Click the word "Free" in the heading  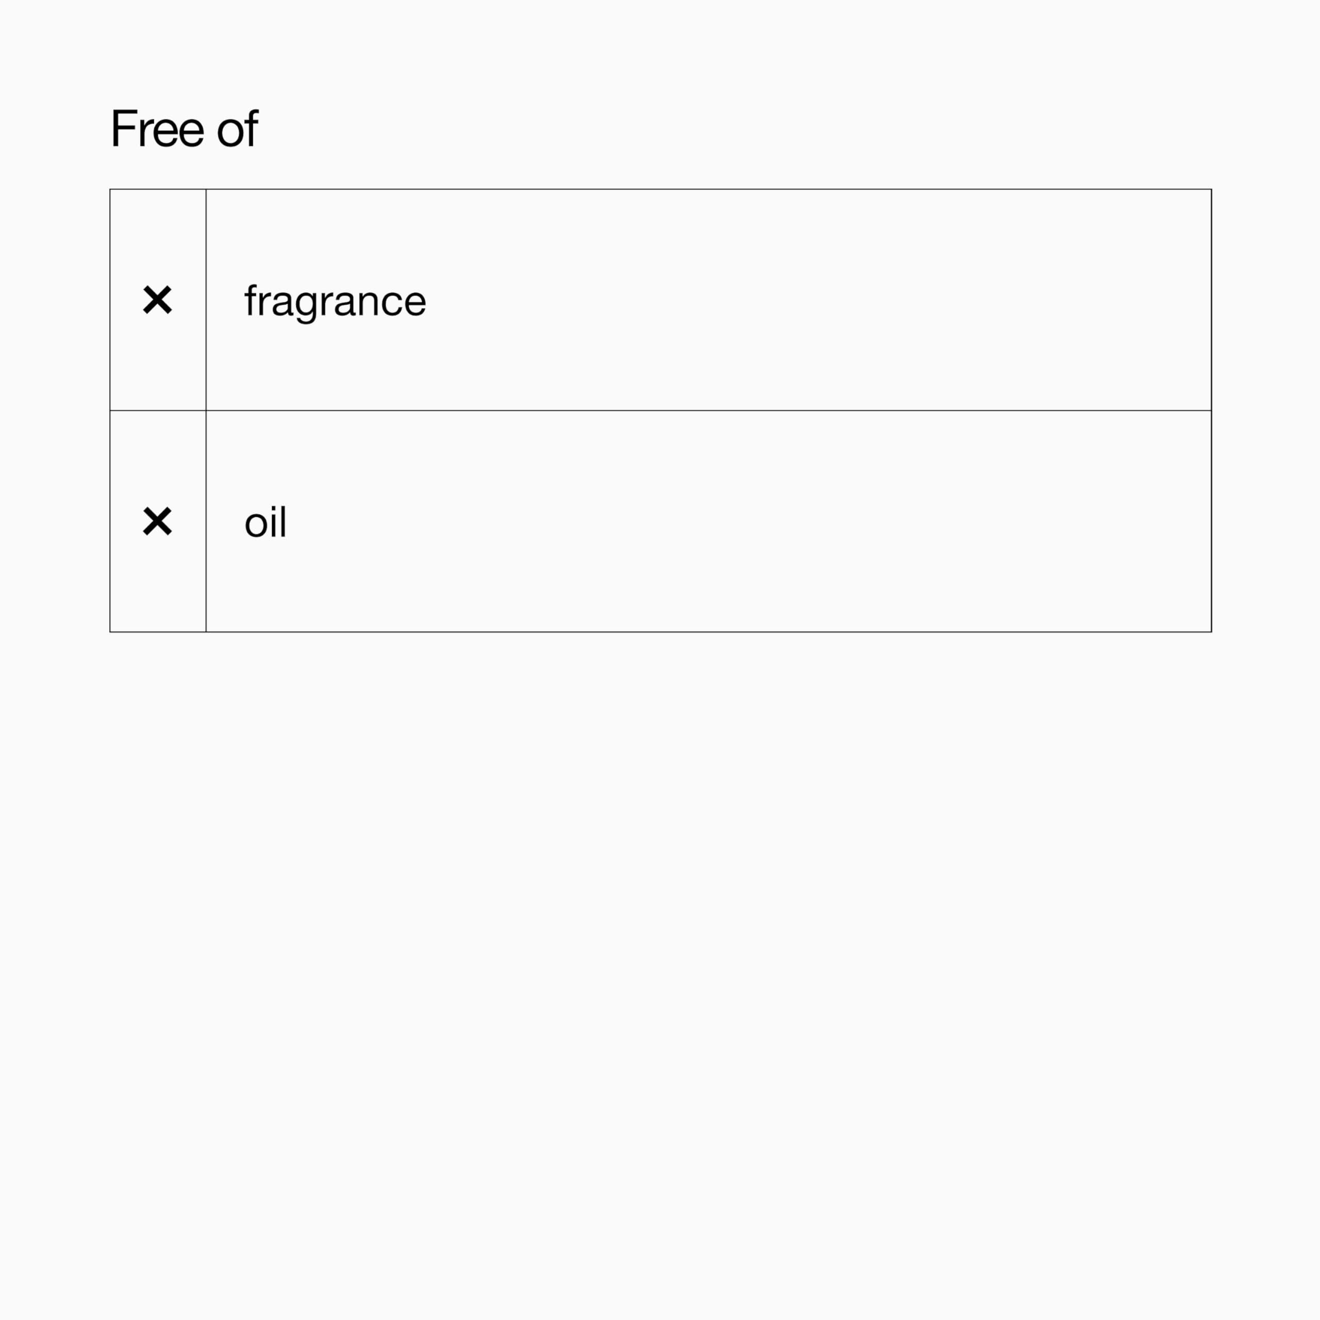click(x=157, y=128)
